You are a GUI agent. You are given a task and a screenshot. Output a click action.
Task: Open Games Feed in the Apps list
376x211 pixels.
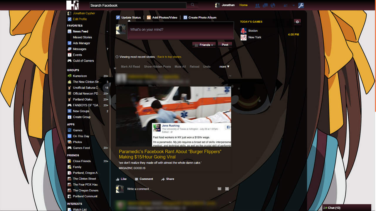[81, 148]
